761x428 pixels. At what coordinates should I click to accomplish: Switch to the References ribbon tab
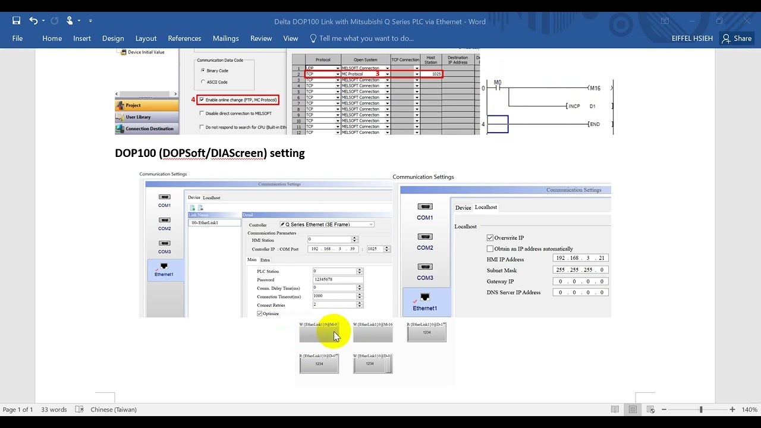(184, 38)
